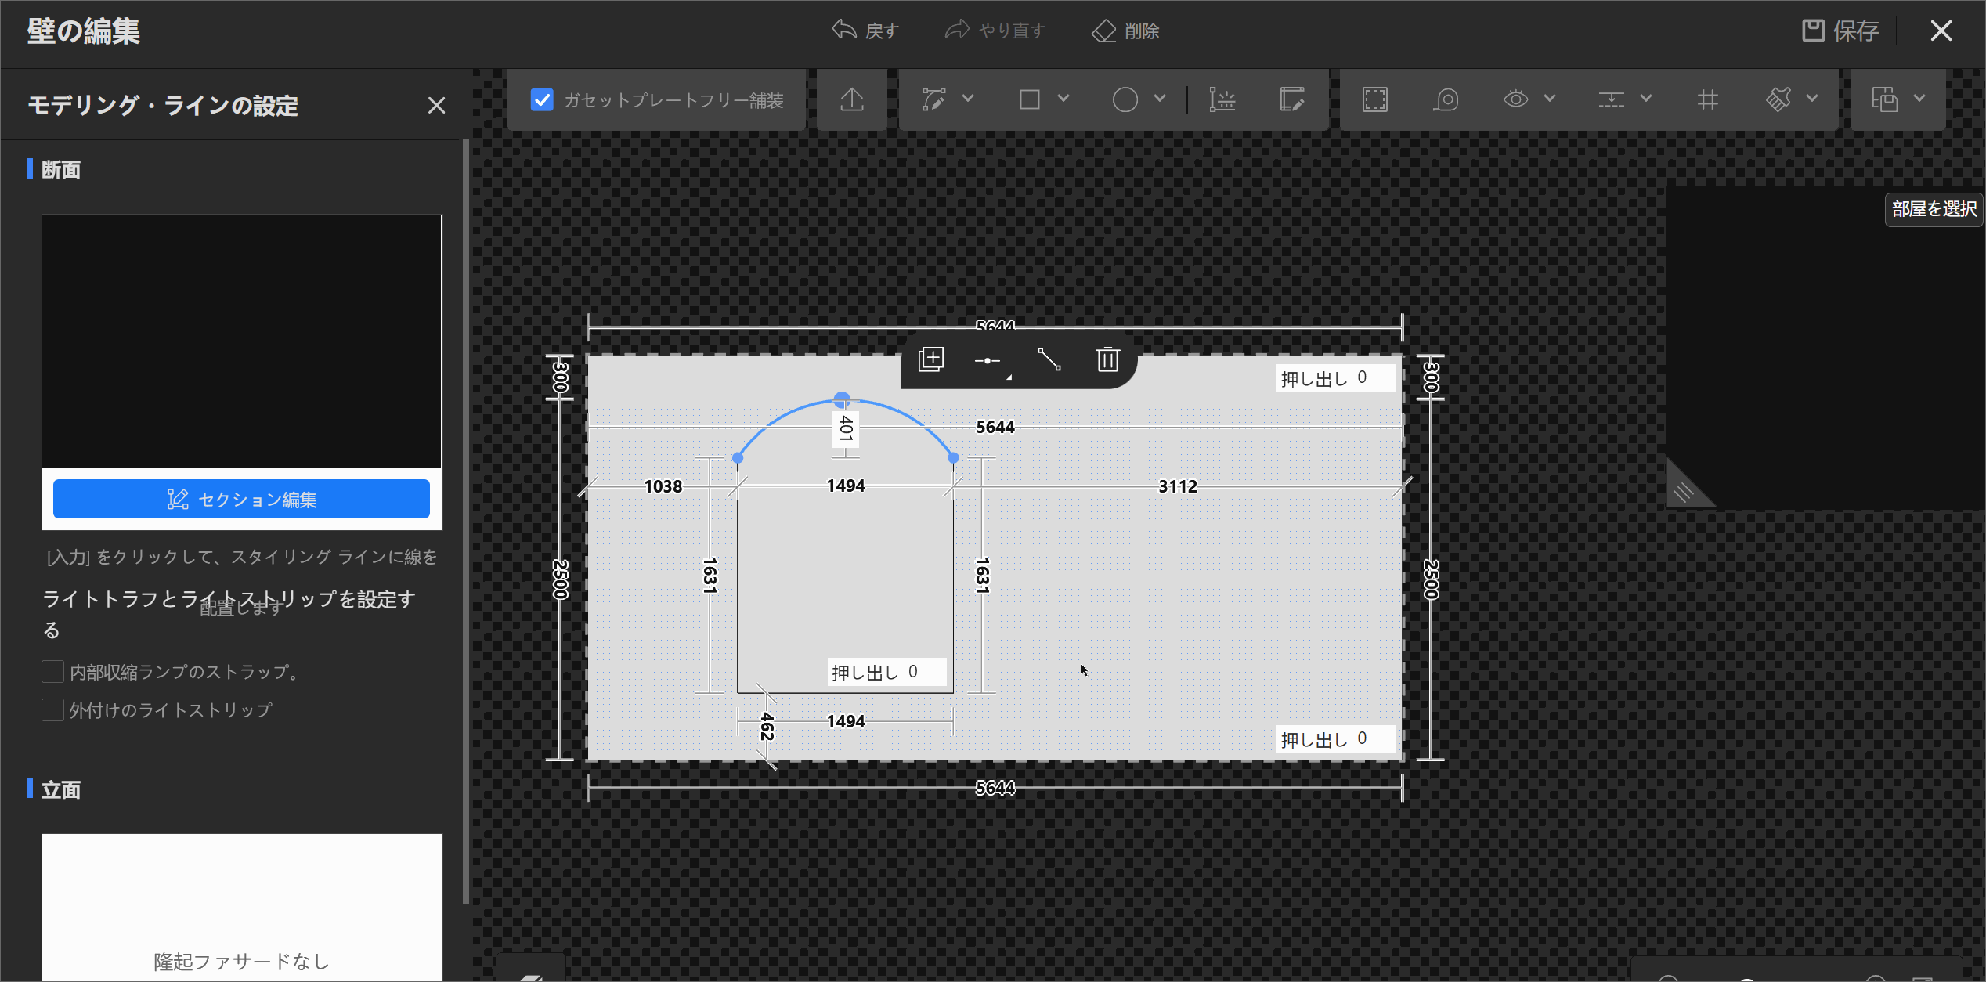Toggle the grid hash icon
The image size is (1986, 982).
tap(1708, 99)
